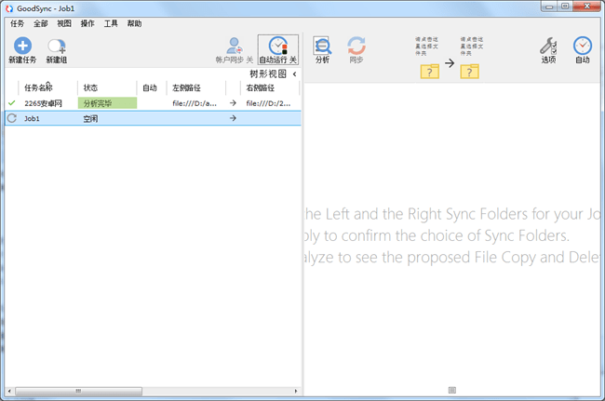The width and height of the screenshot is (605, 401).
Task: Open the Tools (工具) menu
Action: (x=111, y=23)
